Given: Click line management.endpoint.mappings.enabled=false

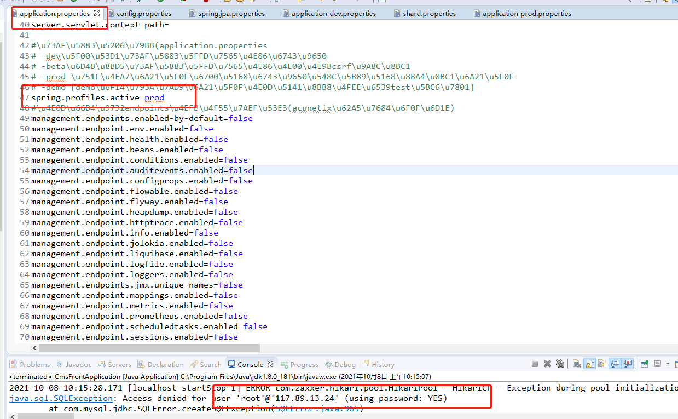Looking at the screenshot, I should pos(135,295).
